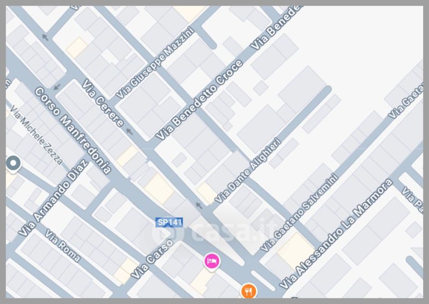Select the Via Benedetto Croce label
The width and height of the screenshot is (429, 304).
199,100
